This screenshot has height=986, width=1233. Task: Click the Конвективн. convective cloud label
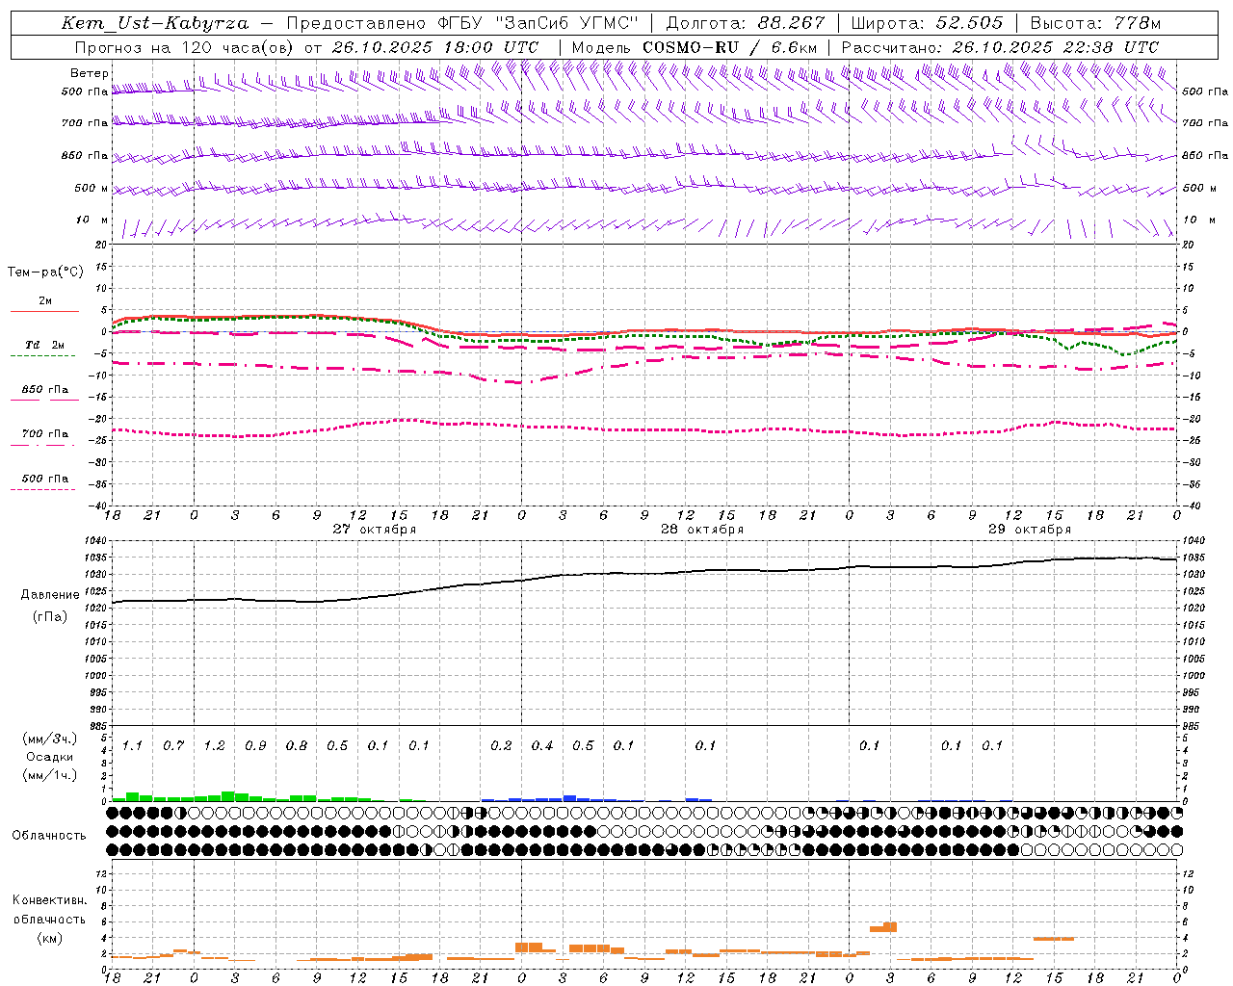pyautogui.click(x=49, y=900)
